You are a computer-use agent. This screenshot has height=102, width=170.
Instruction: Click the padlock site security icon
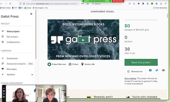24,4
